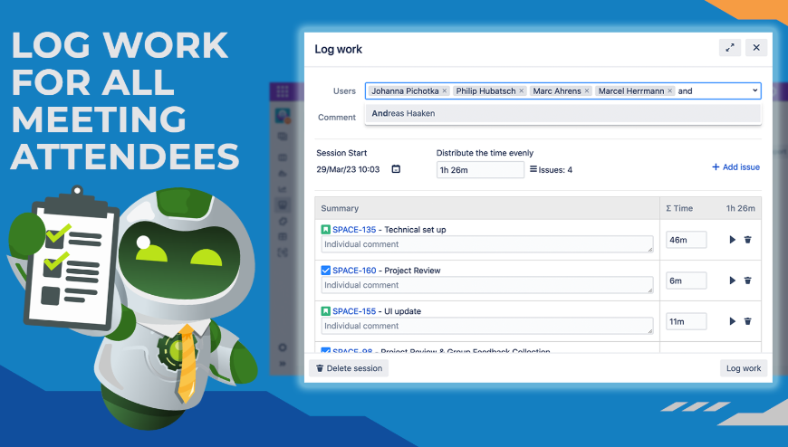This screenshot has width=788, height=447.
Task: Remove Johanna Pichotka from users
Action: pyautogui.click(x=444, y=90)
